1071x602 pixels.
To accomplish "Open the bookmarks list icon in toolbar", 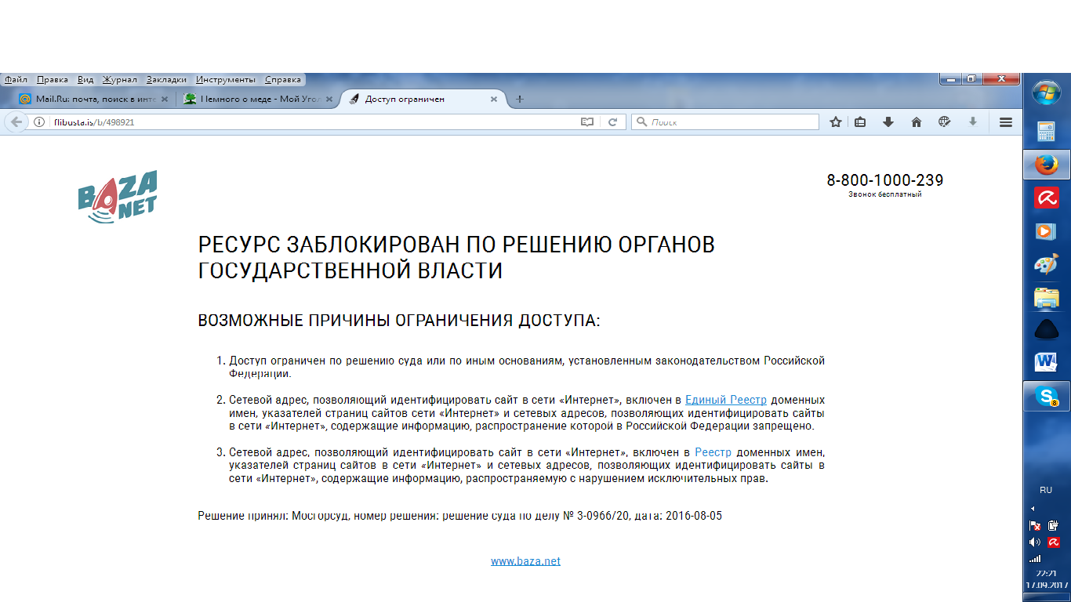I will pyautogui.click(x=860, y=122).
